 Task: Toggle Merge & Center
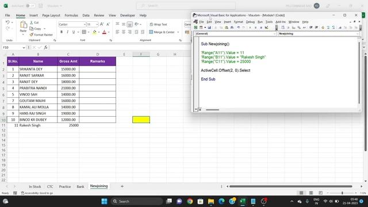click(x=162, y=32)
